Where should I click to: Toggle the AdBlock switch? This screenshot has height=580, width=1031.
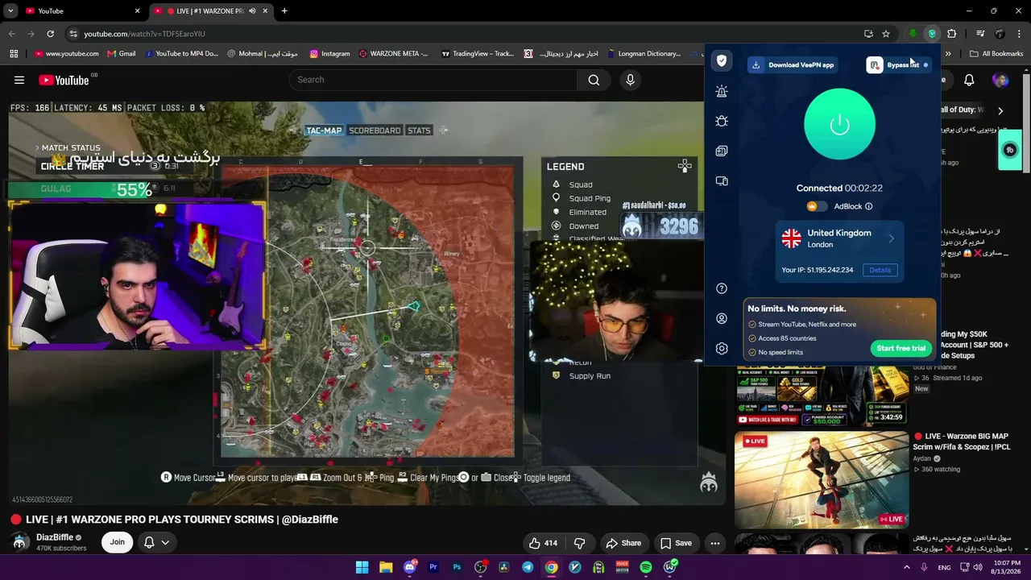817,206
